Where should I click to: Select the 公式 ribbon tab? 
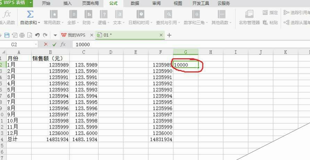113,3
